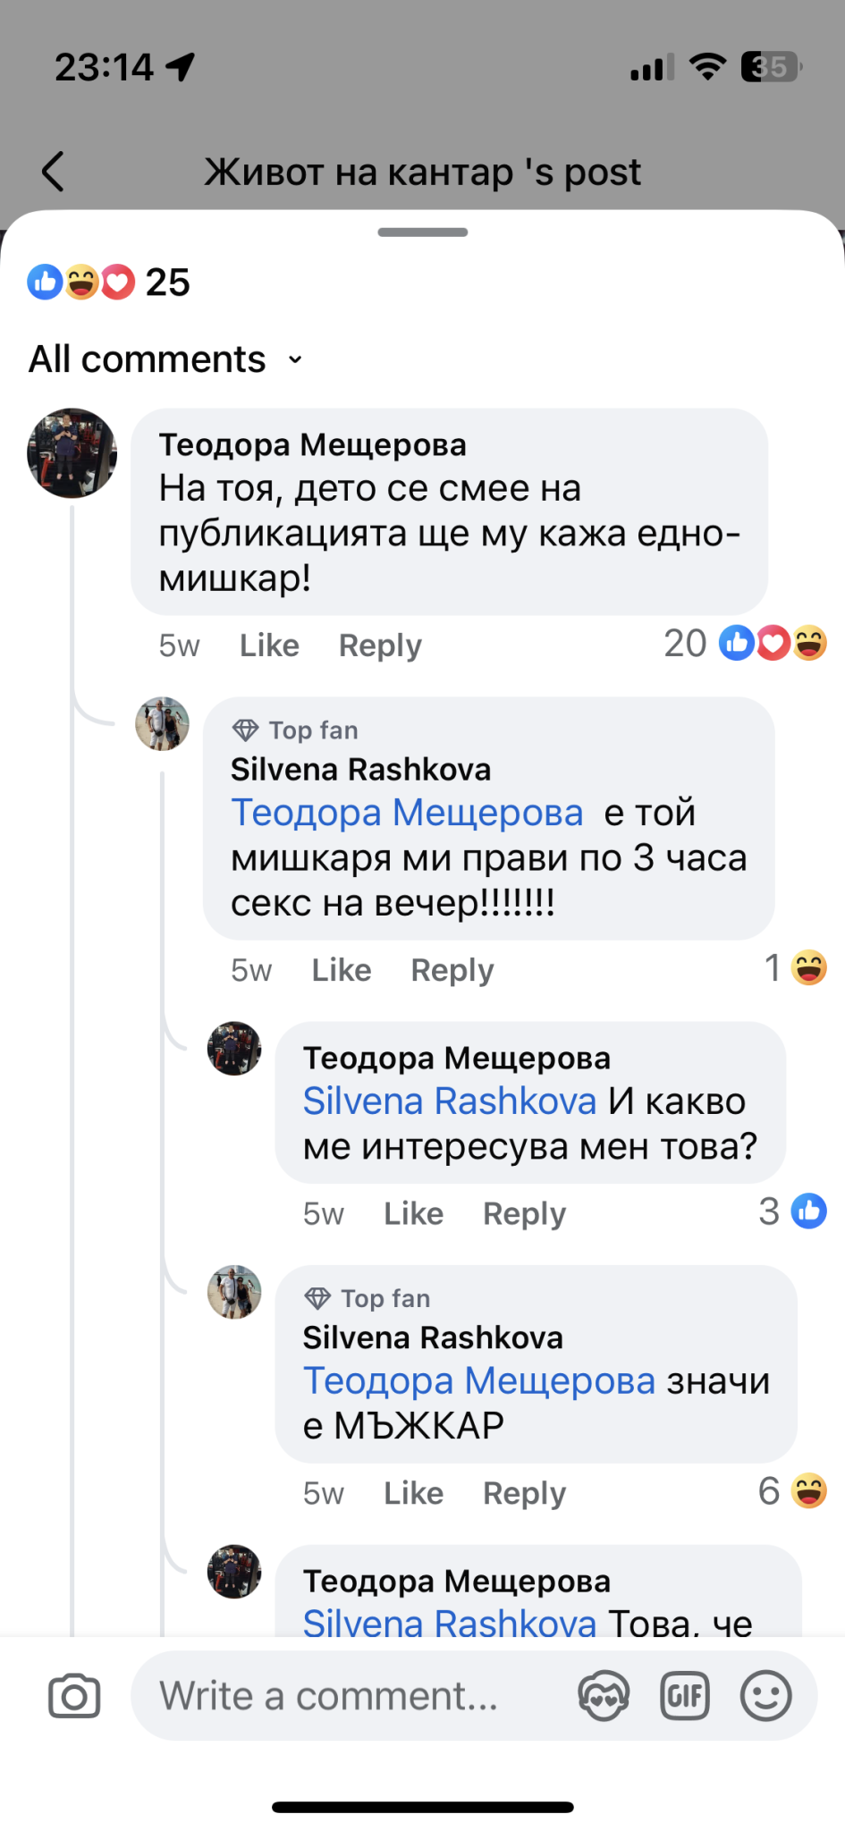
Task: View the 3 likes on Теодора's reply
Action: (x=792, y=1212)
